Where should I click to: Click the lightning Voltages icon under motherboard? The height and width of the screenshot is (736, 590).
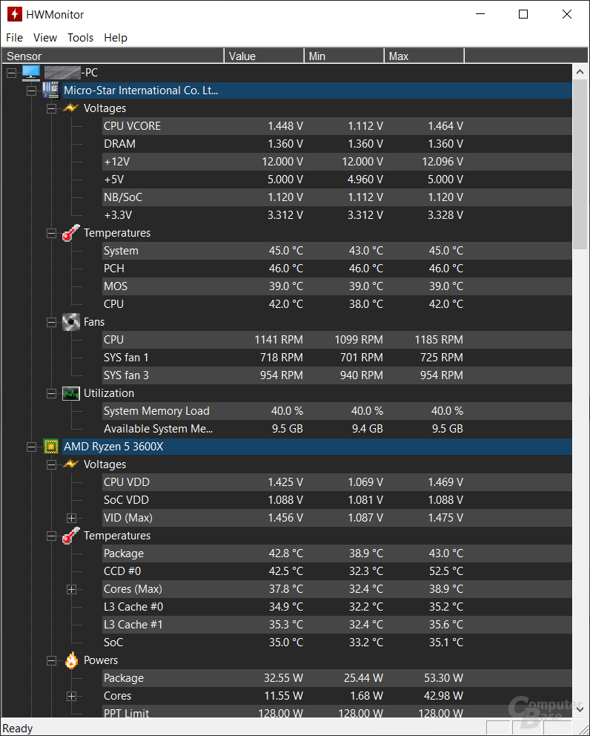coord(70,108)
